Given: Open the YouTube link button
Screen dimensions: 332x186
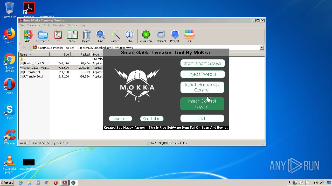Looking at the screenshot, I should coord(152,119).
